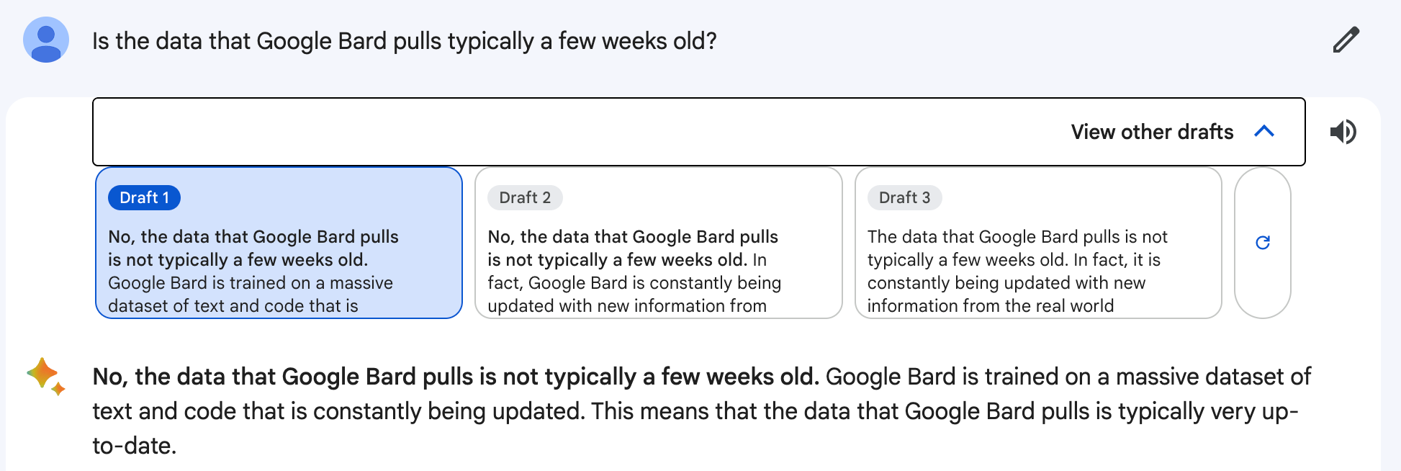This screenshot has height=471, width=1401.
Task: Click Draft 1 preview text about massive dataset
Action: (251, 283)
